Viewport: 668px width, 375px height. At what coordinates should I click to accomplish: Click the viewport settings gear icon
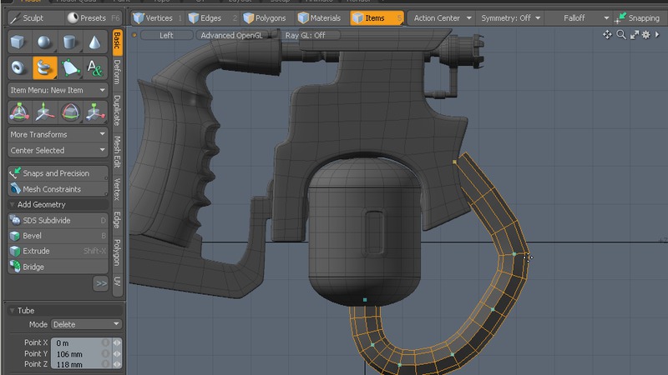(646, 35)
